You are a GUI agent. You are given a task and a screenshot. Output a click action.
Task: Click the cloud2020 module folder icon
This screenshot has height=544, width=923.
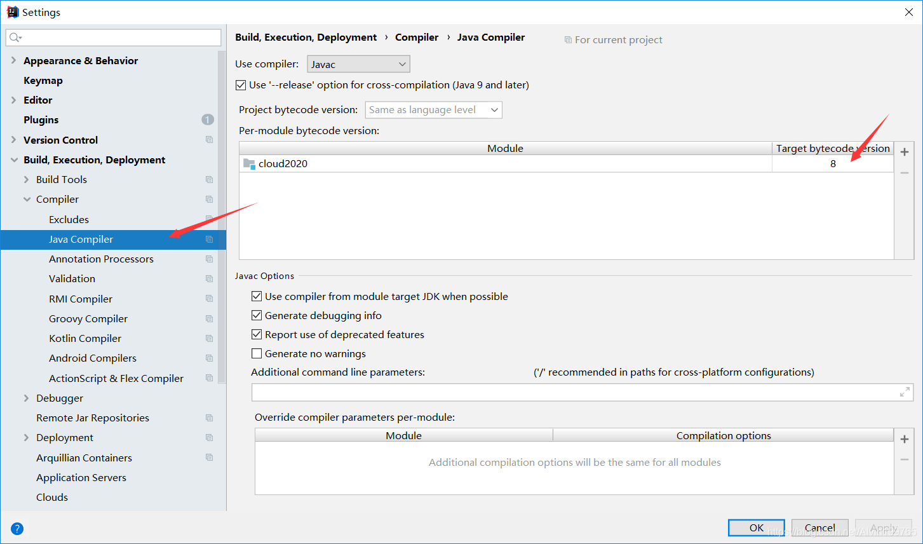click(x=249, y=163)
